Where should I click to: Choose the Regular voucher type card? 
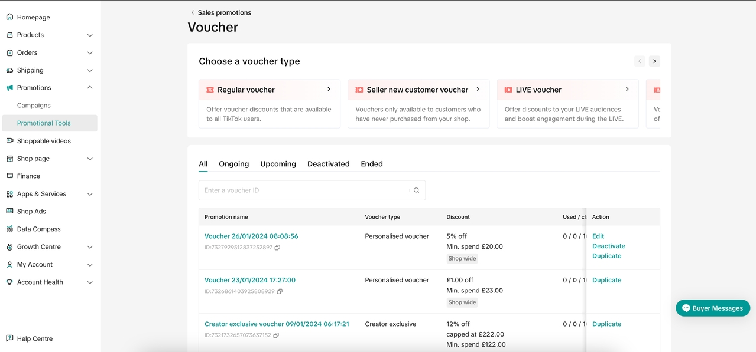(270, 103)
